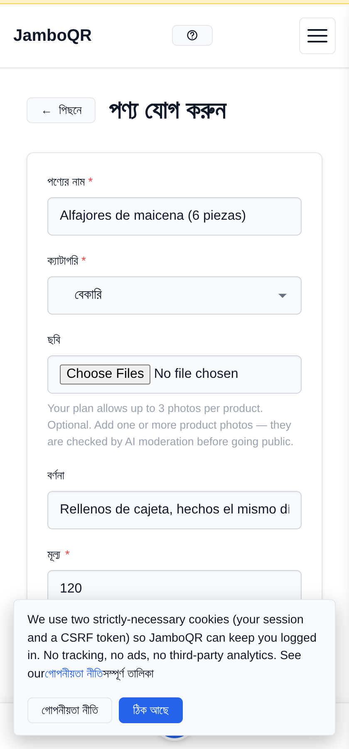Open the help question-mark icon
349x749 pixels.
click(x=192, y=35)
